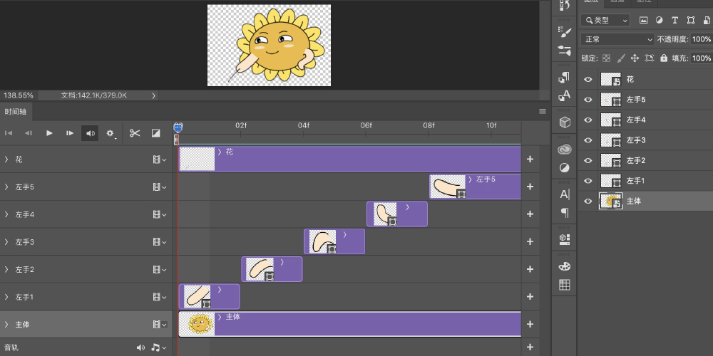Viewport: 713px width, 356px height.
Task: Open the Paragraph panel pilcrow icon
Action: point(564,213)
